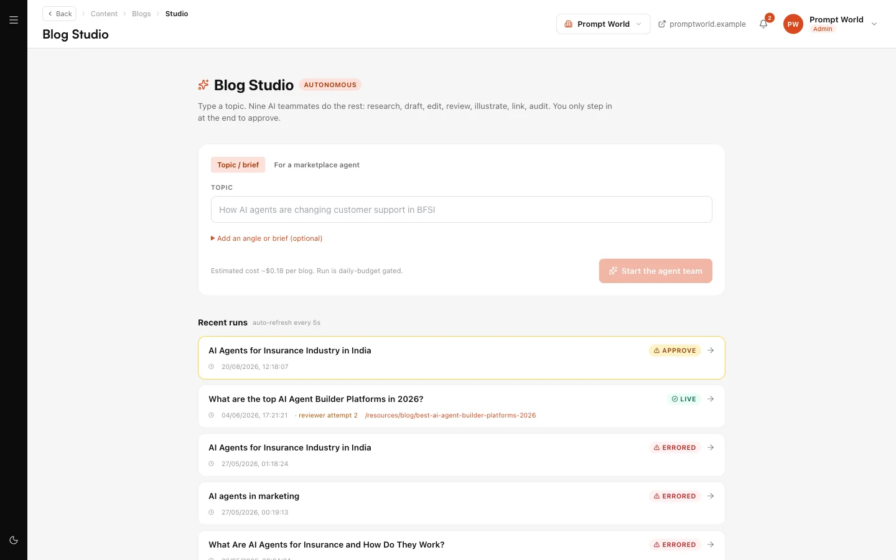Click the sparkle icon beside Blog Studio heading
896x560 pixels.
203,85
